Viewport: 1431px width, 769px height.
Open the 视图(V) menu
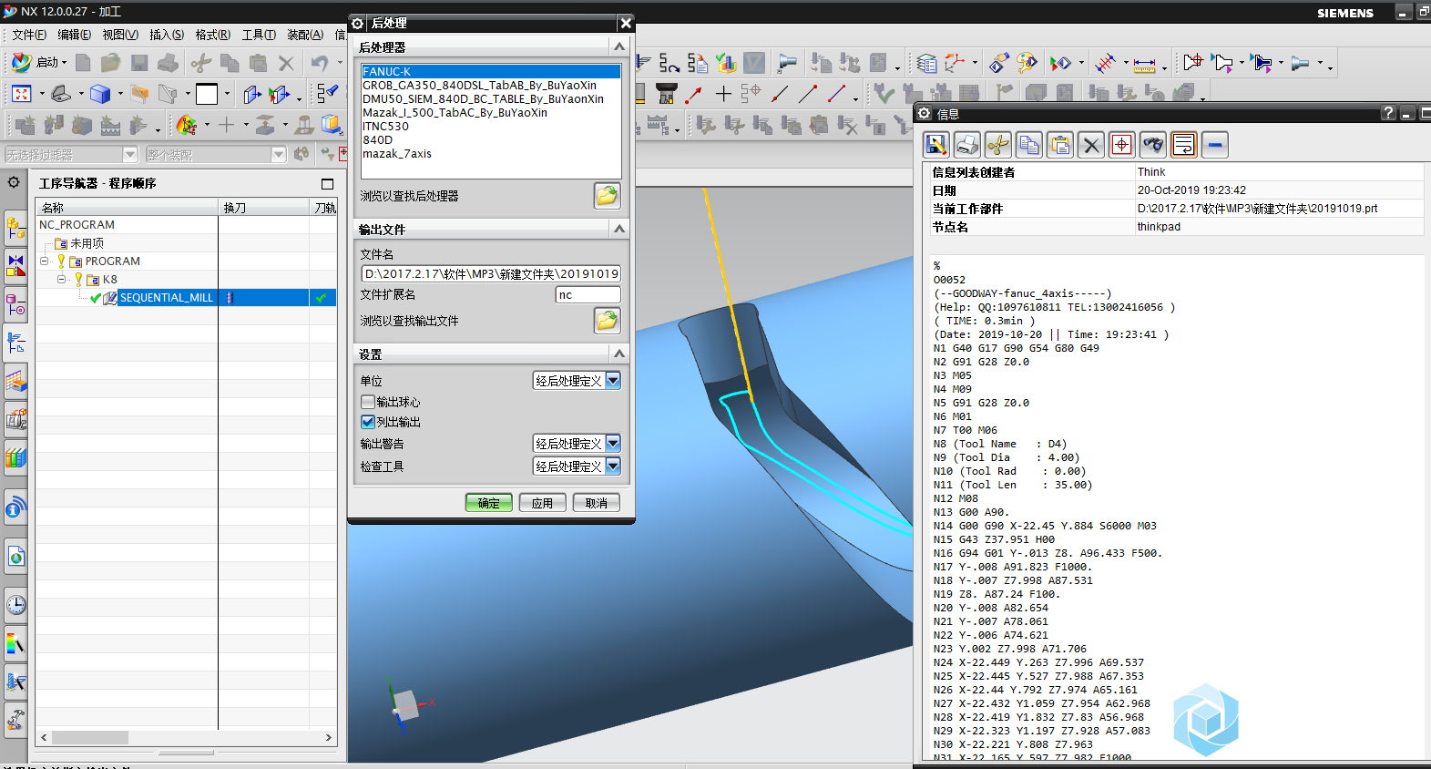click(x=120, y=35)
